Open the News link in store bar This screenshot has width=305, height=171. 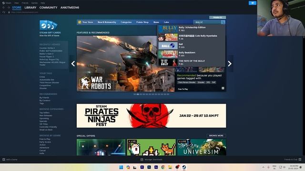click(156, 22)
